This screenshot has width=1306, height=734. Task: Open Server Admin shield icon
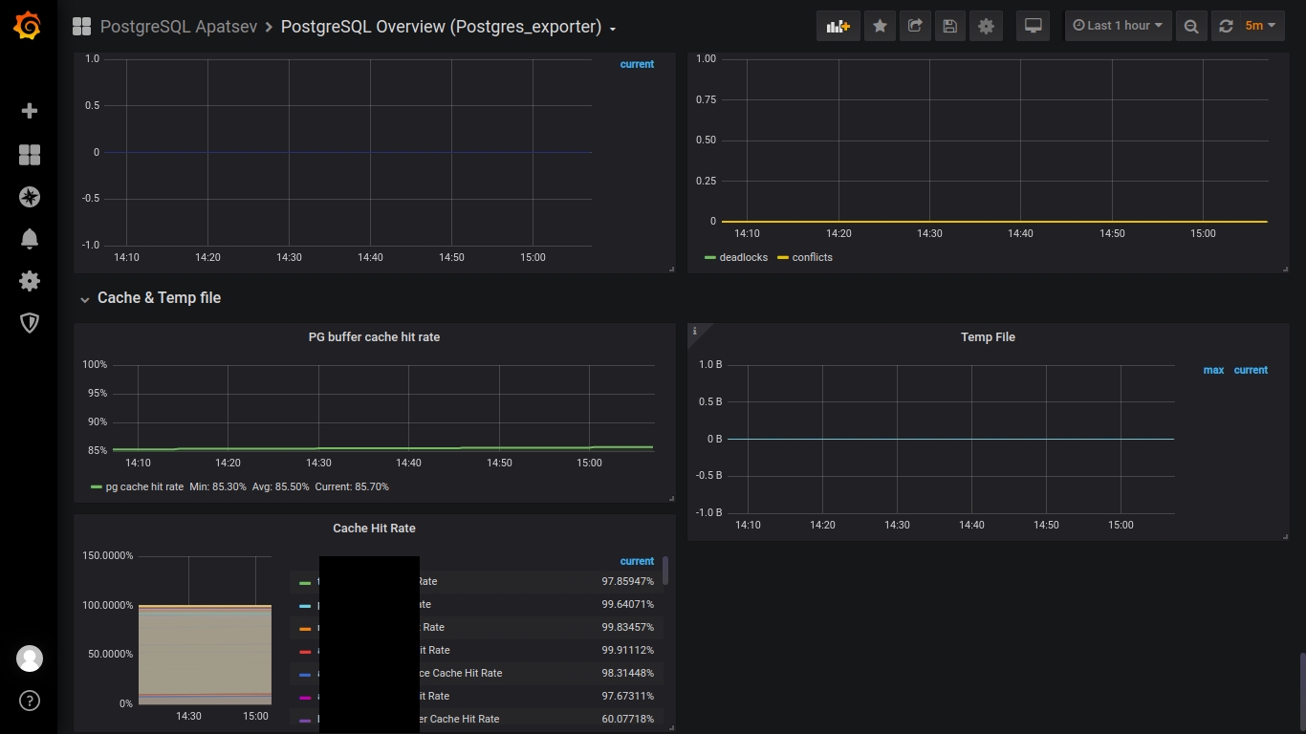pyautogui.click(x=30, y=323)
